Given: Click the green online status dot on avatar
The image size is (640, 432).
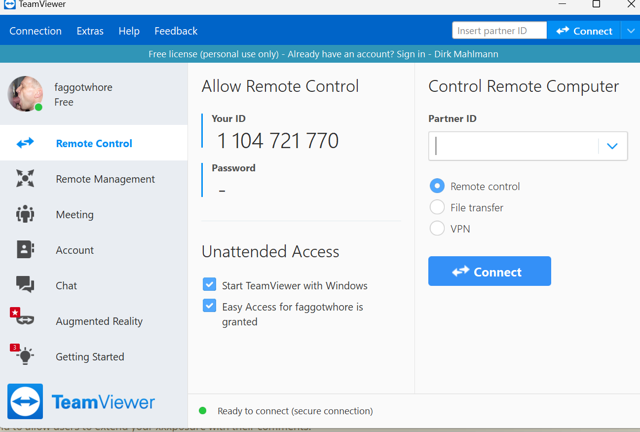Looking at the screenshot, I should [38, 107].
